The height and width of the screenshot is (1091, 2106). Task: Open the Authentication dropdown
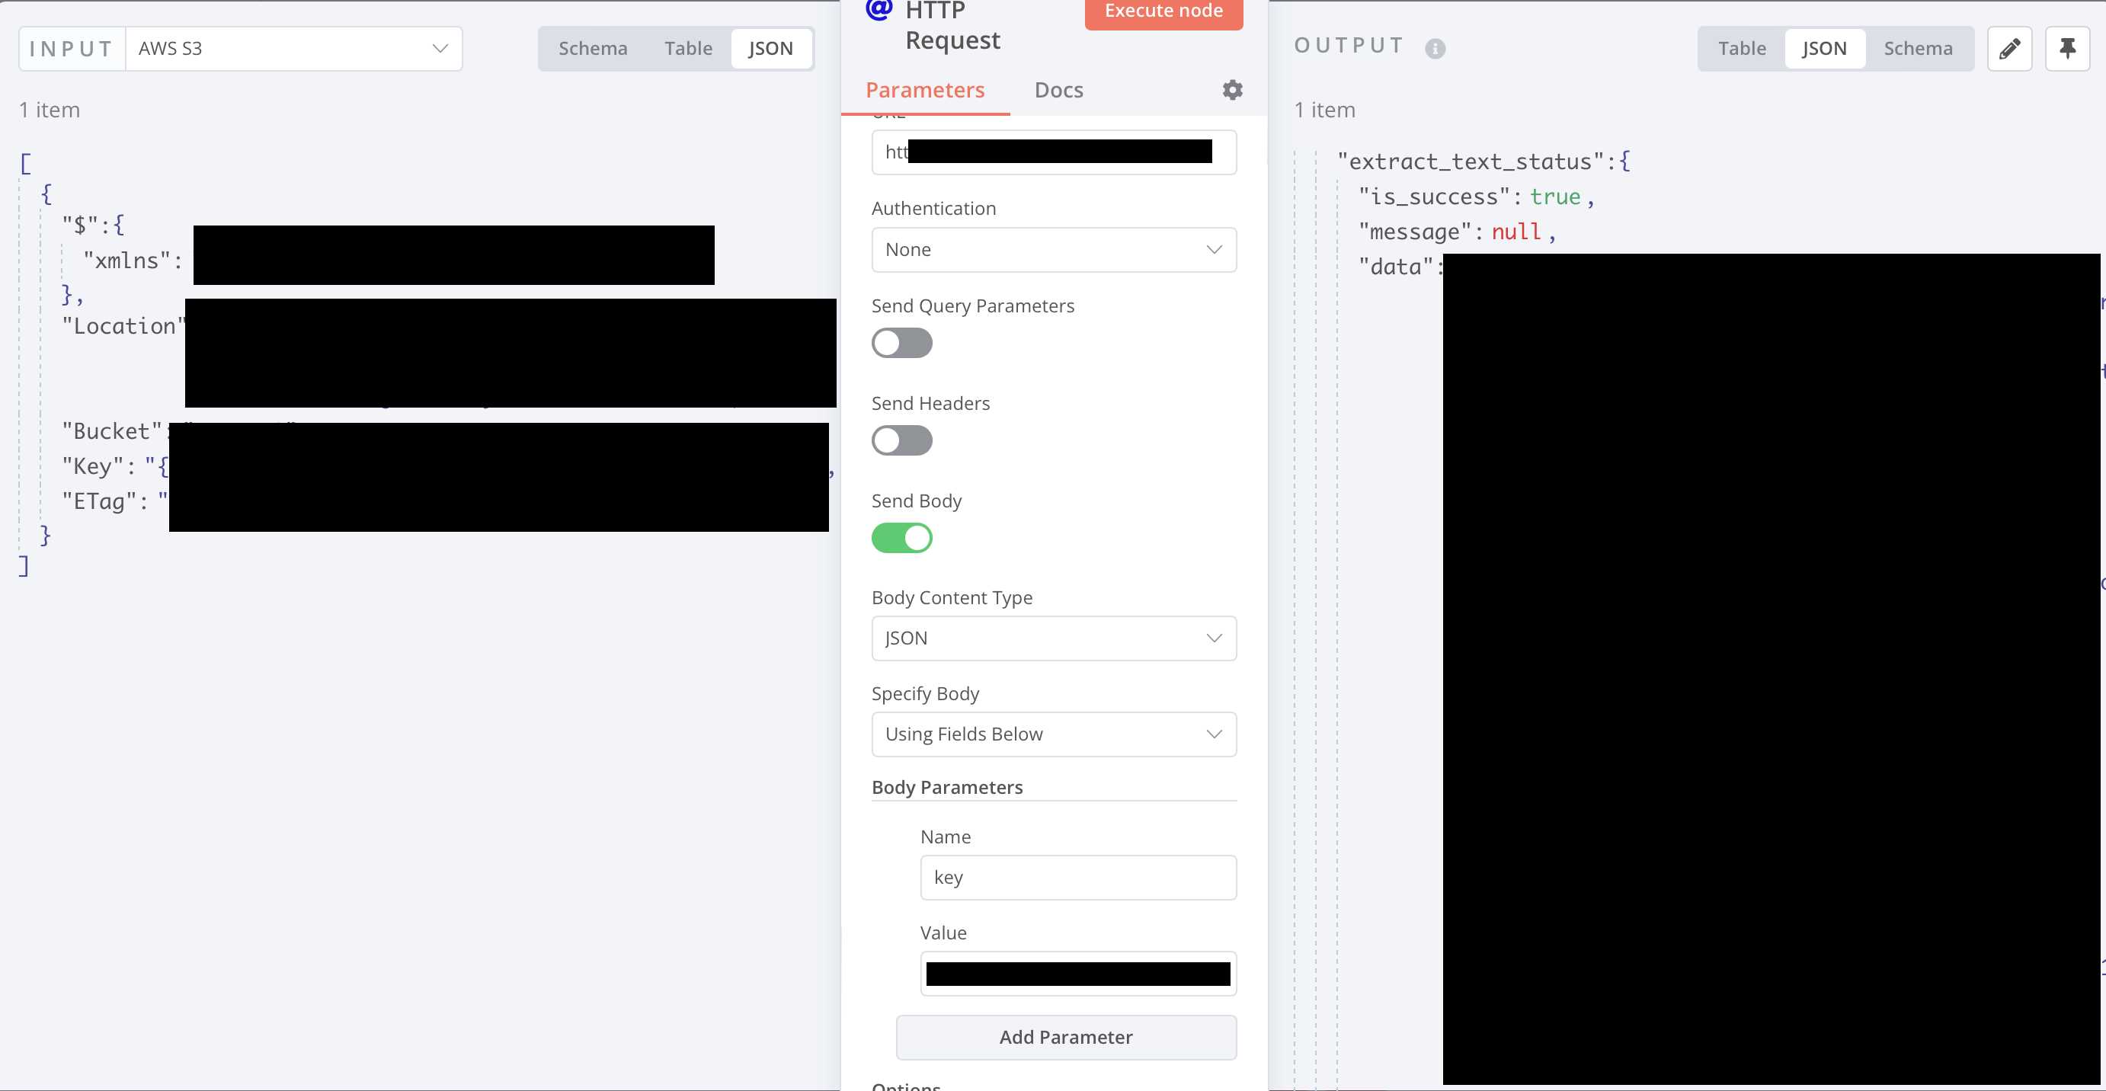tap(1053, 249)
